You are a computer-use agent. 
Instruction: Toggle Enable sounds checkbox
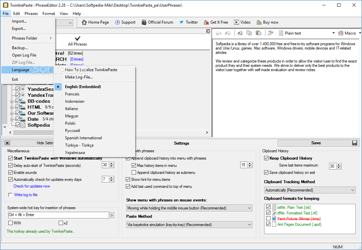tap(10, 172)
